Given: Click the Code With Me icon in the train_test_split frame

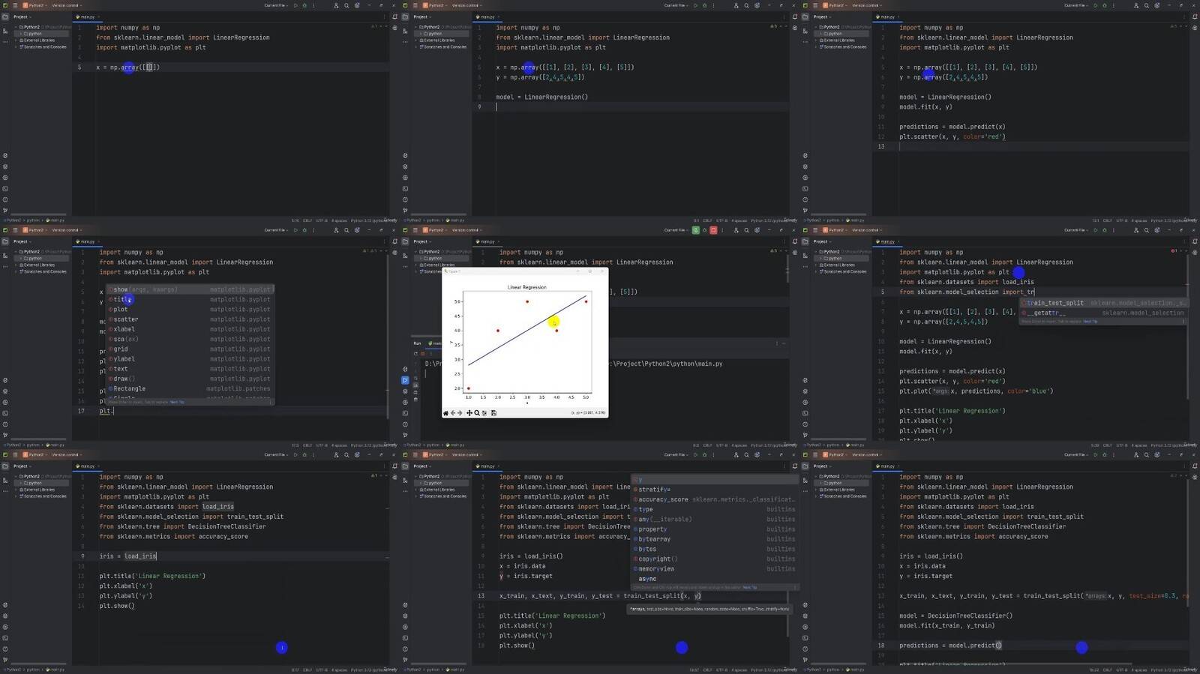Looking at the screenshot, I should pyautogui.click(x=1135, y=230).
